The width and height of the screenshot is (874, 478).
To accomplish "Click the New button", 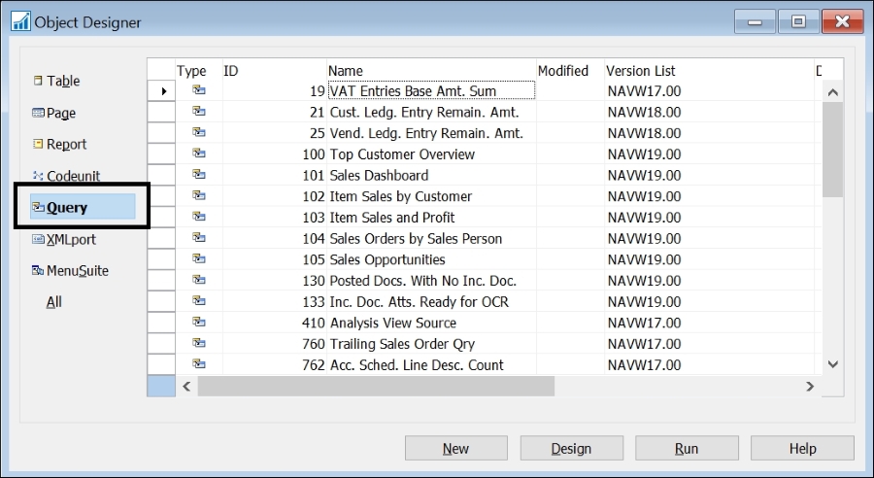I will click(x=456, y=448).
